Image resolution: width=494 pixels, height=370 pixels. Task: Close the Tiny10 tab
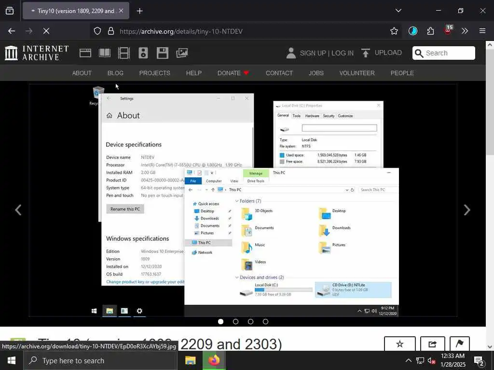coord(121,11)
